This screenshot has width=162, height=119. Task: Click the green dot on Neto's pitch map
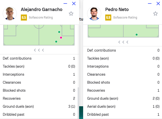click(137, 35)
